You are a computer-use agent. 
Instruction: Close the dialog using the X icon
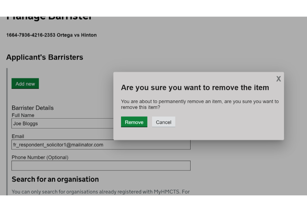point(278,79)
